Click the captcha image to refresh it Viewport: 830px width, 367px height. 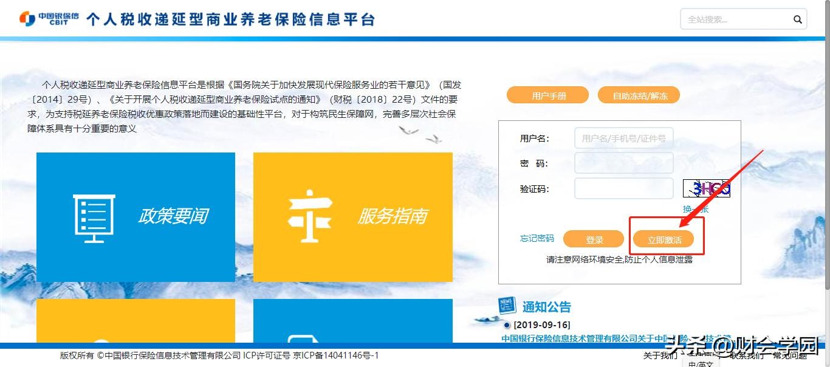[707, 188]
